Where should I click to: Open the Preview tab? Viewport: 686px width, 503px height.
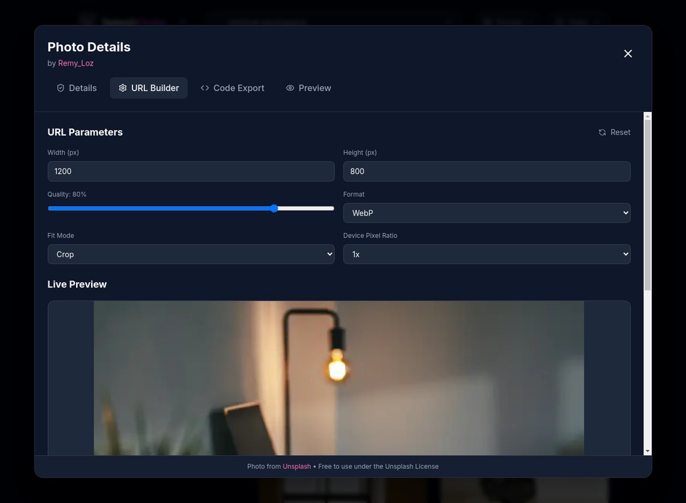tap(308, 87)
